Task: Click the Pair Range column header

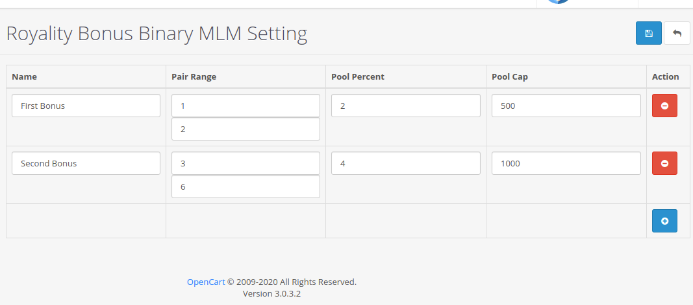Action: pos(194,76)
